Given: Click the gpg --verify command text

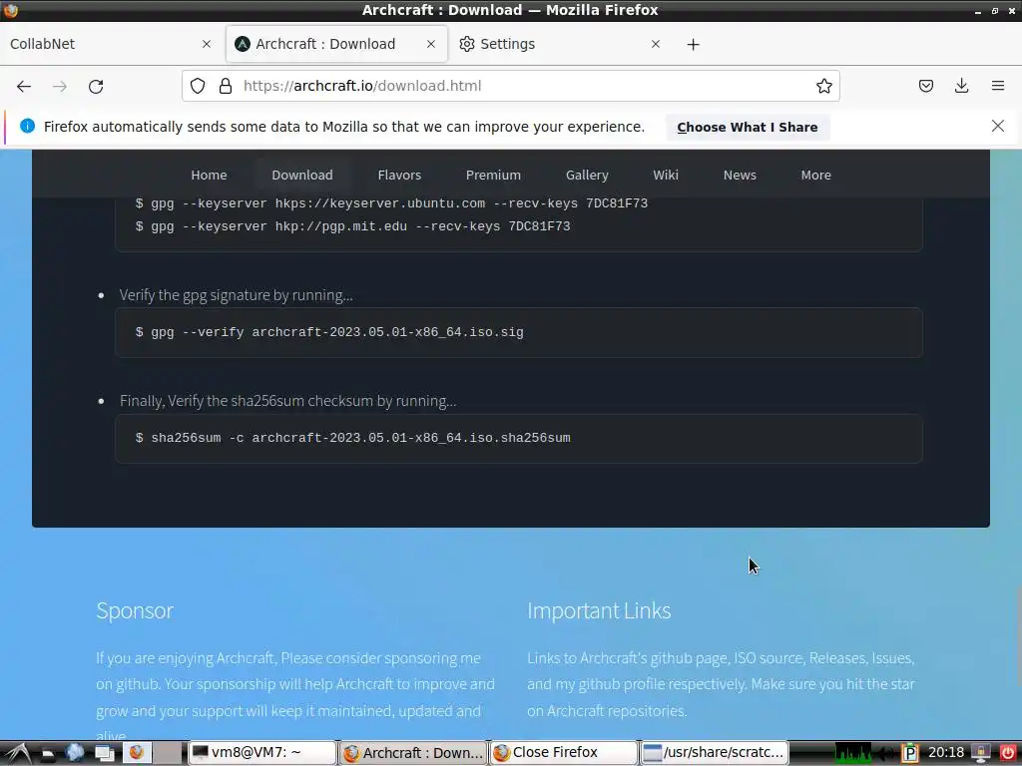Looking at the screenshot, I should click(x=329, y=332).
